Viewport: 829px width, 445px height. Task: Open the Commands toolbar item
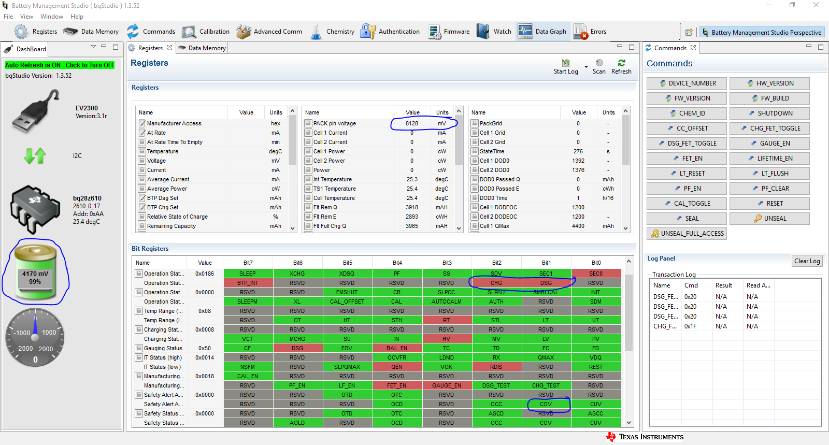pyautogui.click(x=151, y=32)
